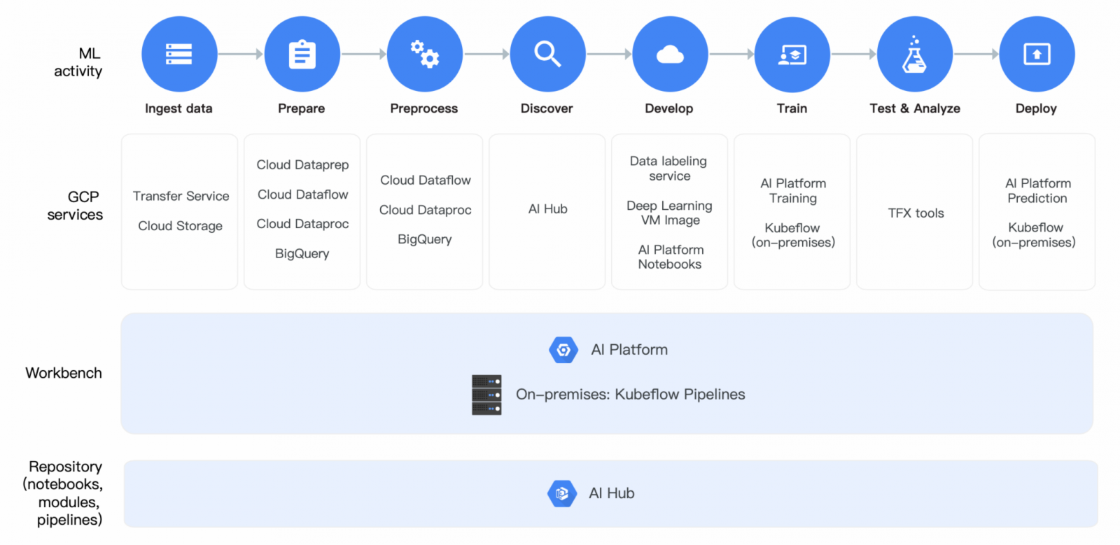The width and height of the screenshot is (1120, 545).
Task: Select the Discover magnifying glass icon
Action: (x=547, y=54)
